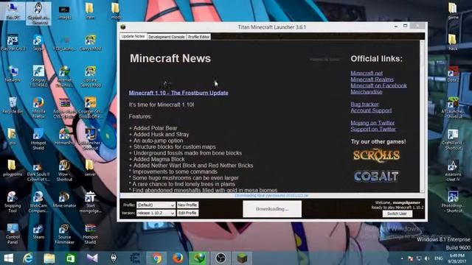The width and height of the screenshot is (472, 265).
Task: Open the Minecraft on Facebook link
Action: coord(378,85)
